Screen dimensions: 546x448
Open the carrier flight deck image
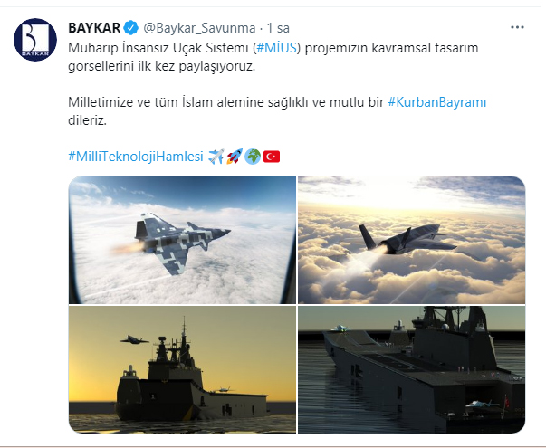412,369
